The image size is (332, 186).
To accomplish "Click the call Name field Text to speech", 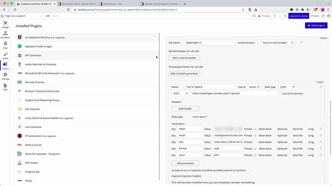I will point(210,87).
